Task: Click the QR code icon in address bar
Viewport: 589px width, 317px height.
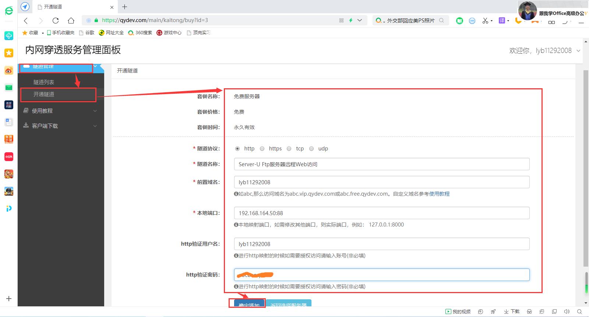Action: [x=341, y=20]
